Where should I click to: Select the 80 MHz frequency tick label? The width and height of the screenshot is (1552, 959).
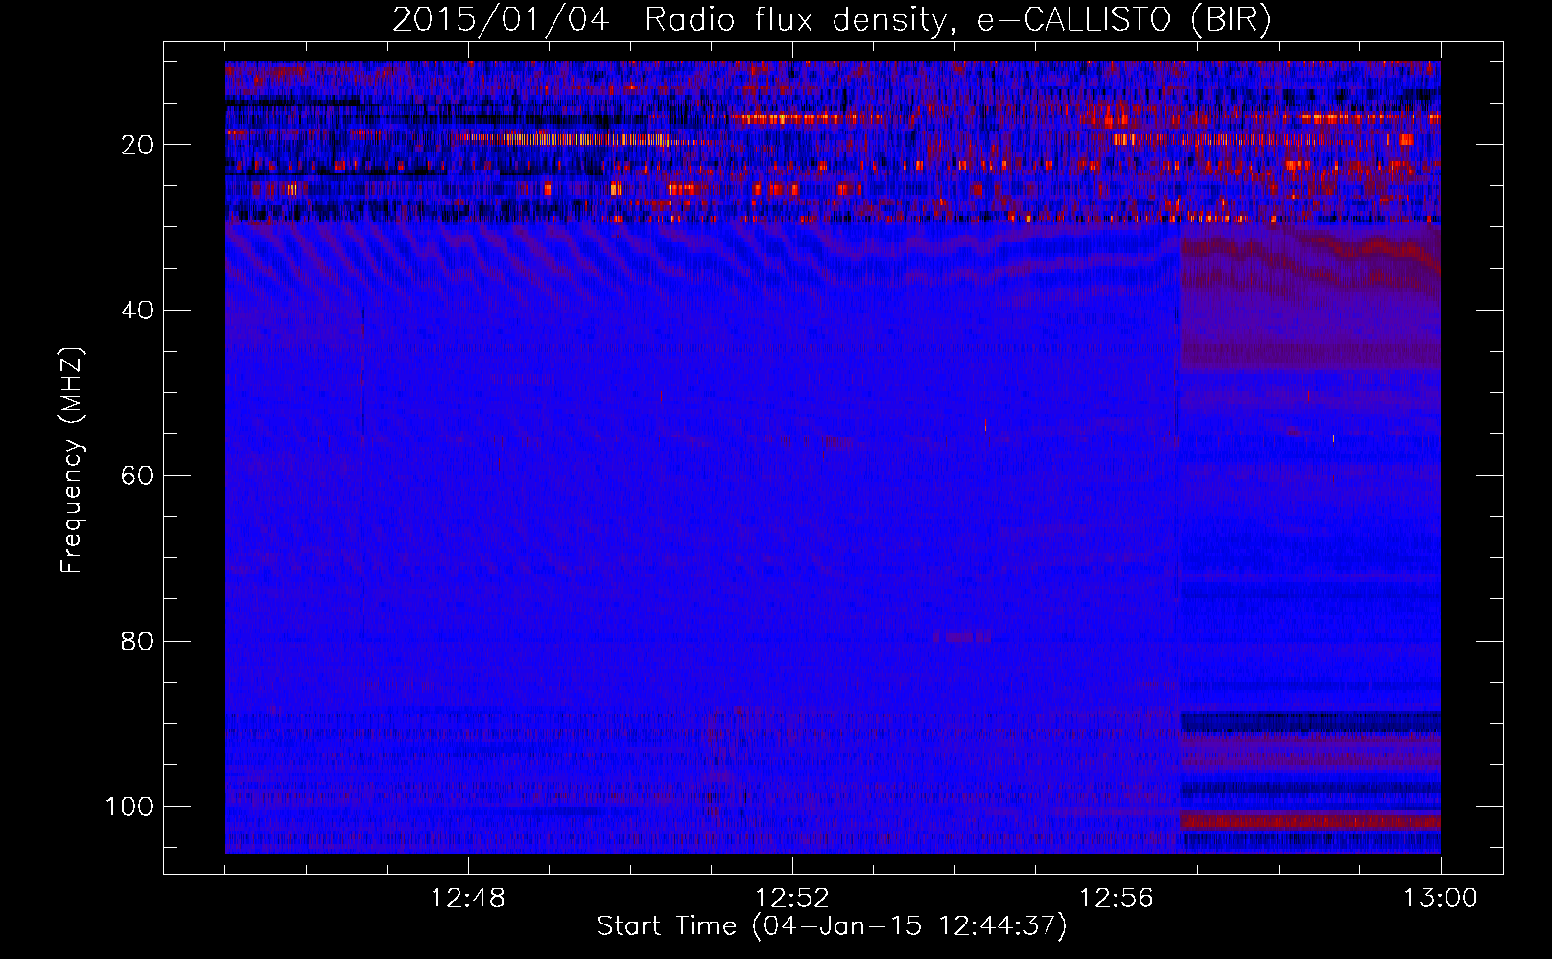click(x=138, y=641)
